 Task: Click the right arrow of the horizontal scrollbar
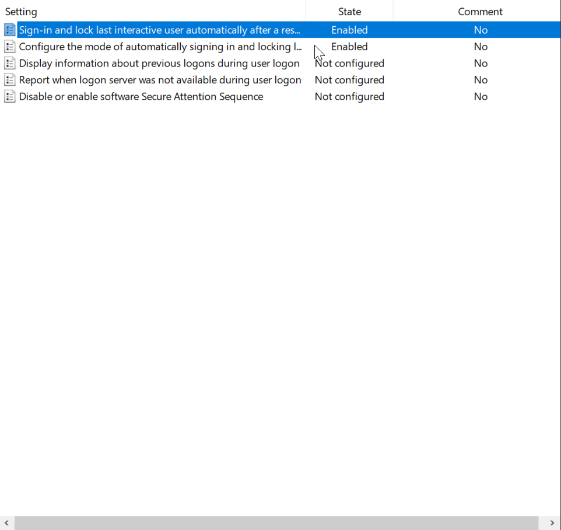[x=552, y=523]
